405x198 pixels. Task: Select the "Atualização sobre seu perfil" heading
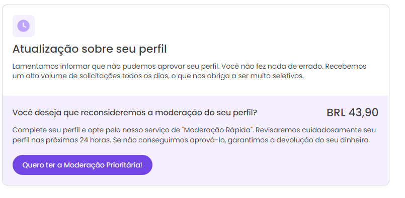(90, 49)
